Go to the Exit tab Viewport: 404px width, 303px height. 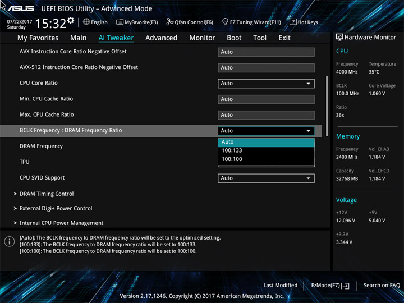tap(284, 38)
